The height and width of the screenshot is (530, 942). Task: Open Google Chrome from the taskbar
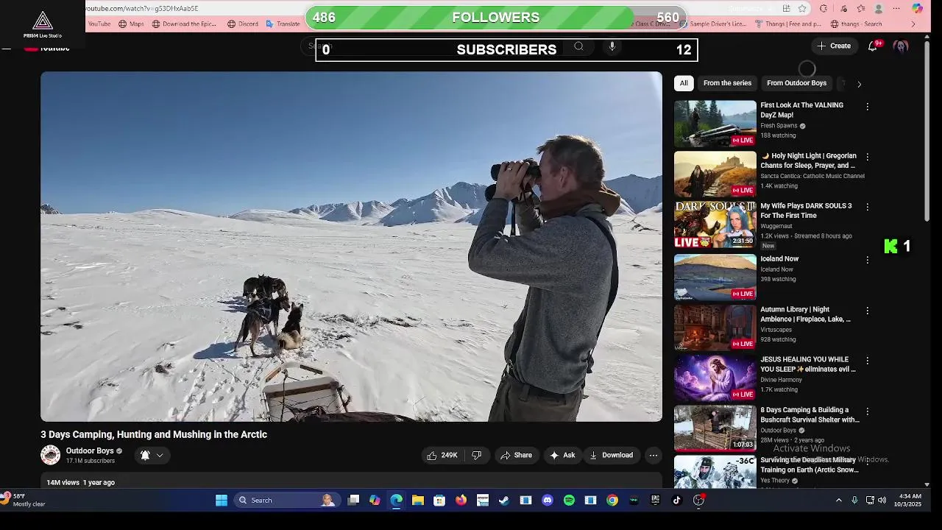(x=612, y=501)
